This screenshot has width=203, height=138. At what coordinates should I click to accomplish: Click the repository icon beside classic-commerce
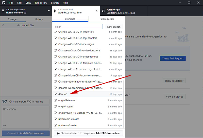tap(3, 11)
